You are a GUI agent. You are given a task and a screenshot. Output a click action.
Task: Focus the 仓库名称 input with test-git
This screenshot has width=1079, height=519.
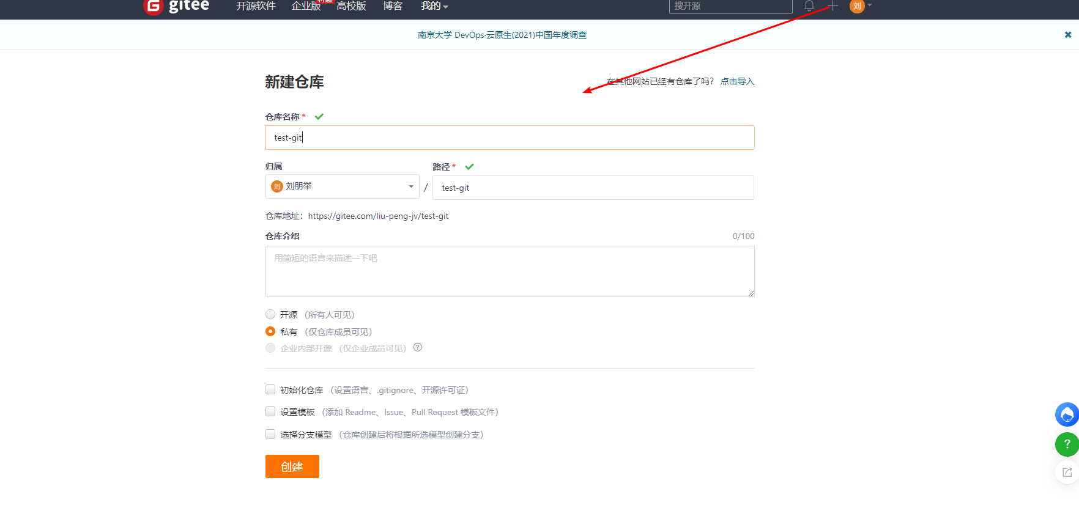click(510, 138)
